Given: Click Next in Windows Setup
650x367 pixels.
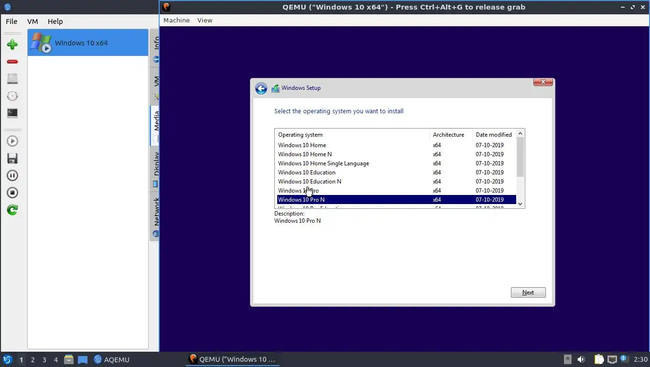Looking at the screenshot, I should [528, 292].
